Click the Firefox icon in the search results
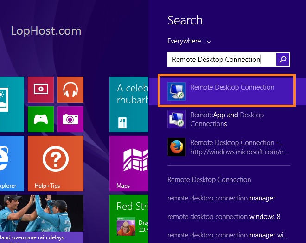Image resolution: width=306 pixels, height=243 pixels. click(177, 147)
